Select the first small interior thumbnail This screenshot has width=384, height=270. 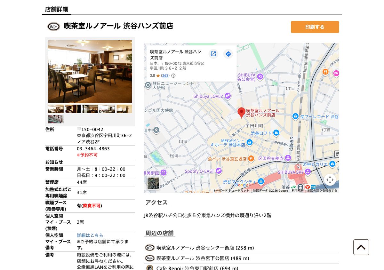tap(56, 109)
